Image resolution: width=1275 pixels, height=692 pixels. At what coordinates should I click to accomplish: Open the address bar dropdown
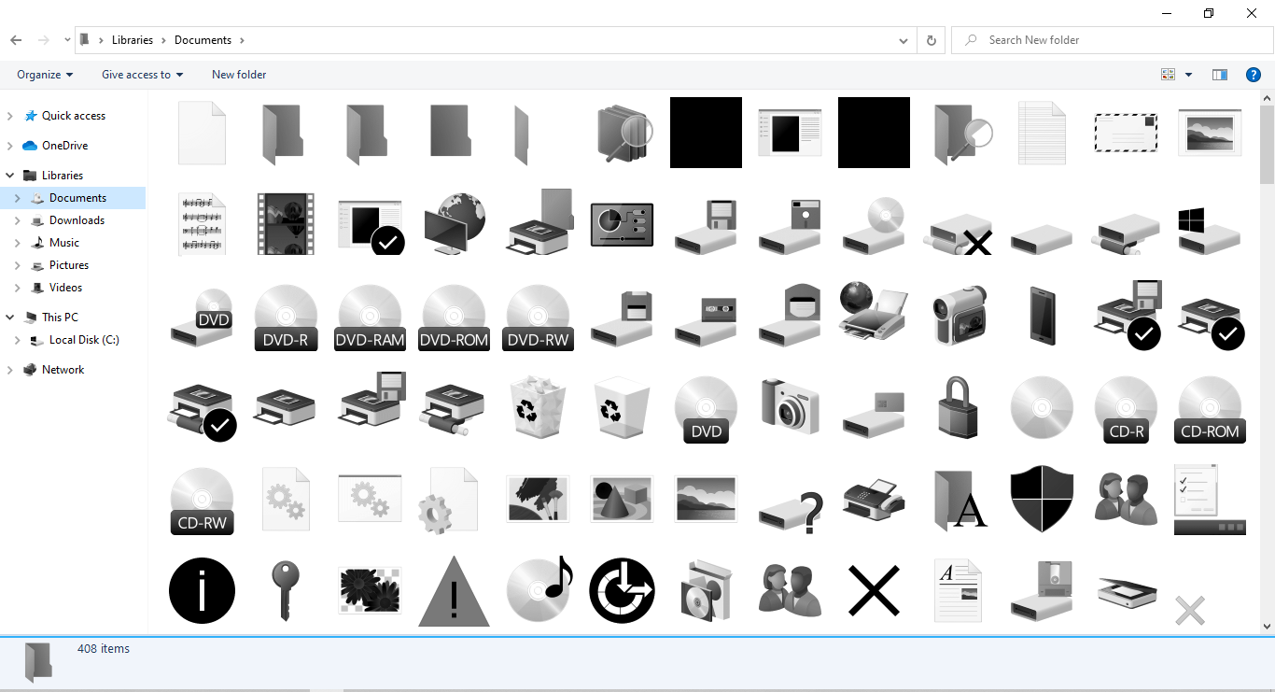tap(903, 40)
